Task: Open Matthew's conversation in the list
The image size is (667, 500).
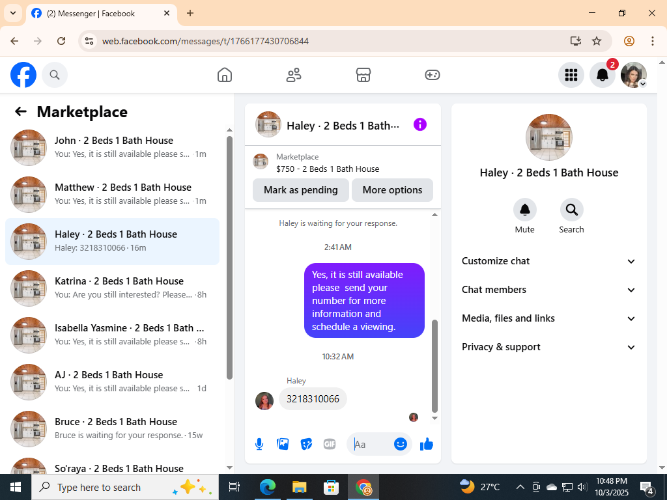Action: [x=112, y=194]
